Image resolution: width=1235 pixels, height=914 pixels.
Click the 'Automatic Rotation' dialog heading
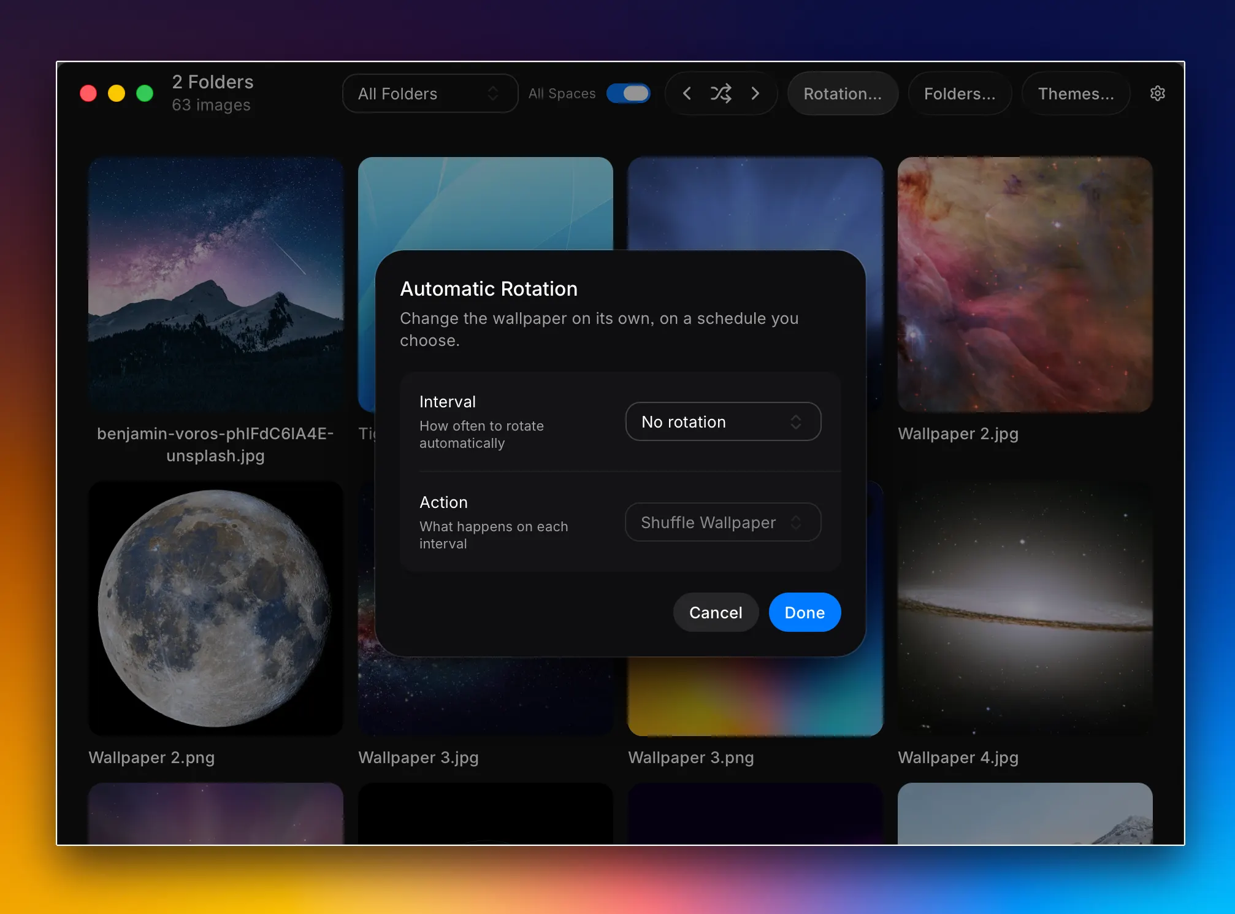click(x=489, y=288)
